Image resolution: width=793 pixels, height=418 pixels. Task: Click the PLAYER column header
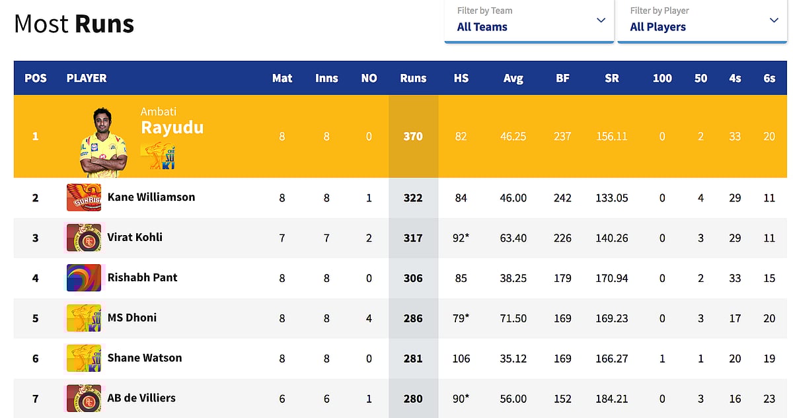87,78
